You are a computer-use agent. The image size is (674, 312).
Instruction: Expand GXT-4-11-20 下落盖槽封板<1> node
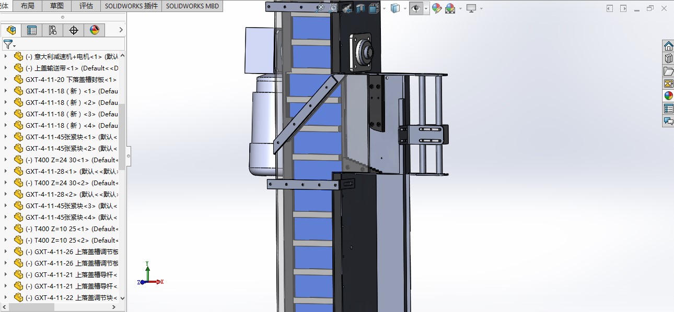click(6, 79)
